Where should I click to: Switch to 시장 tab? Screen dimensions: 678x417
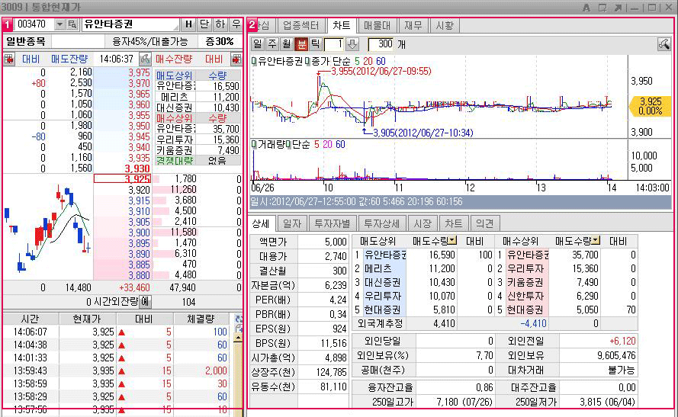pyautogui.click(x=423, y=223)
